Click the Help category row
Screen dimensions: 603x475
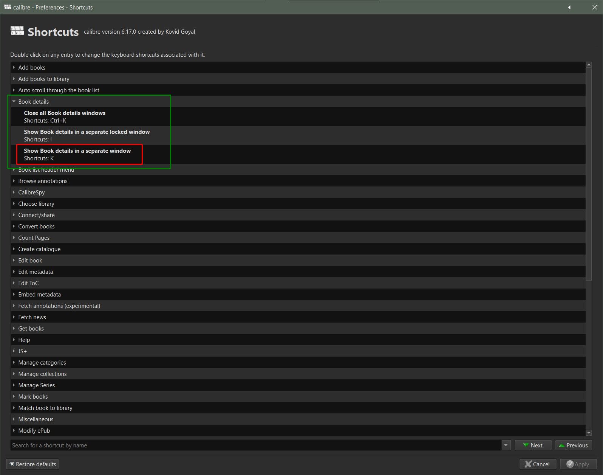(298, 340)
